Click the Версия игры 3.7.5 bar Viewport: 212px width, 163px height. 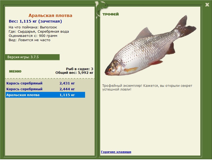click(x=32, y=57)
